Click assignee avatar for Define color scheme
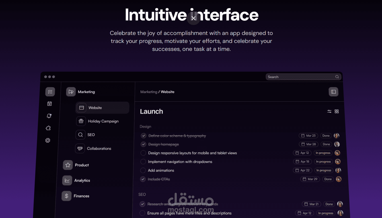 [x=336, y=136]
